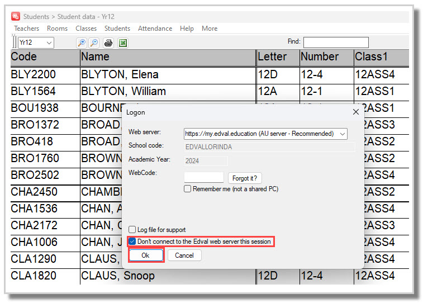The image size is (423, 303).
Task: Open the Students menu
Action: 117,29
